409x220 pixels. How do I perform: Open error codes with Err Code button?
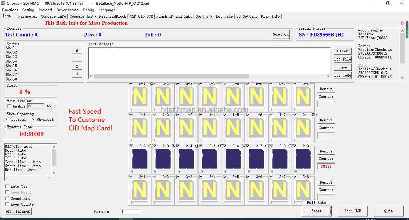click(343, 75)
